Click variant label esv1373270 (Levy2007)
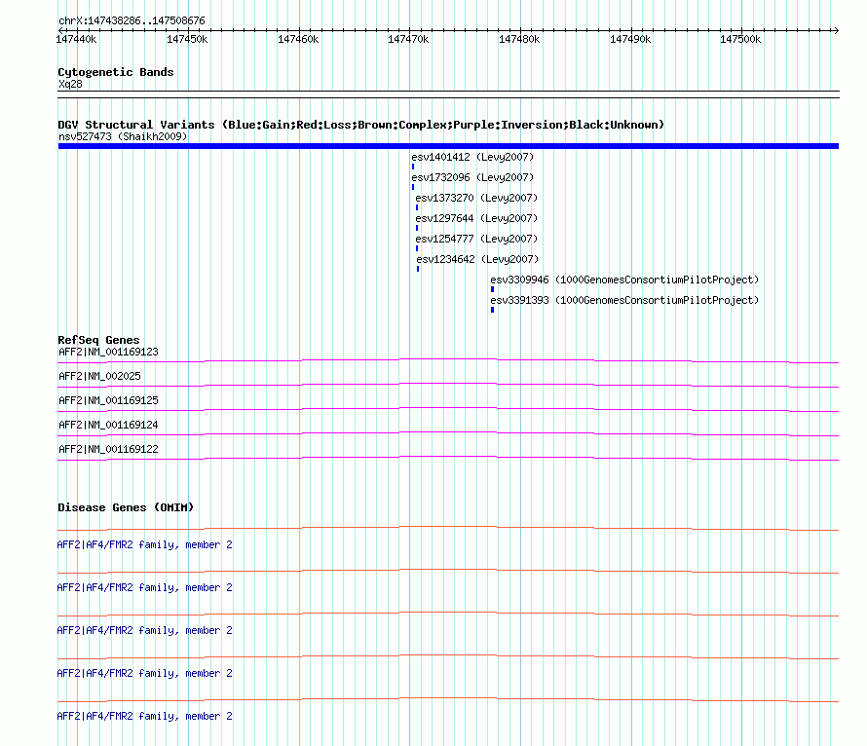This screenshot has height=746, width=867. pyautogui.click(x=476, y=198)
